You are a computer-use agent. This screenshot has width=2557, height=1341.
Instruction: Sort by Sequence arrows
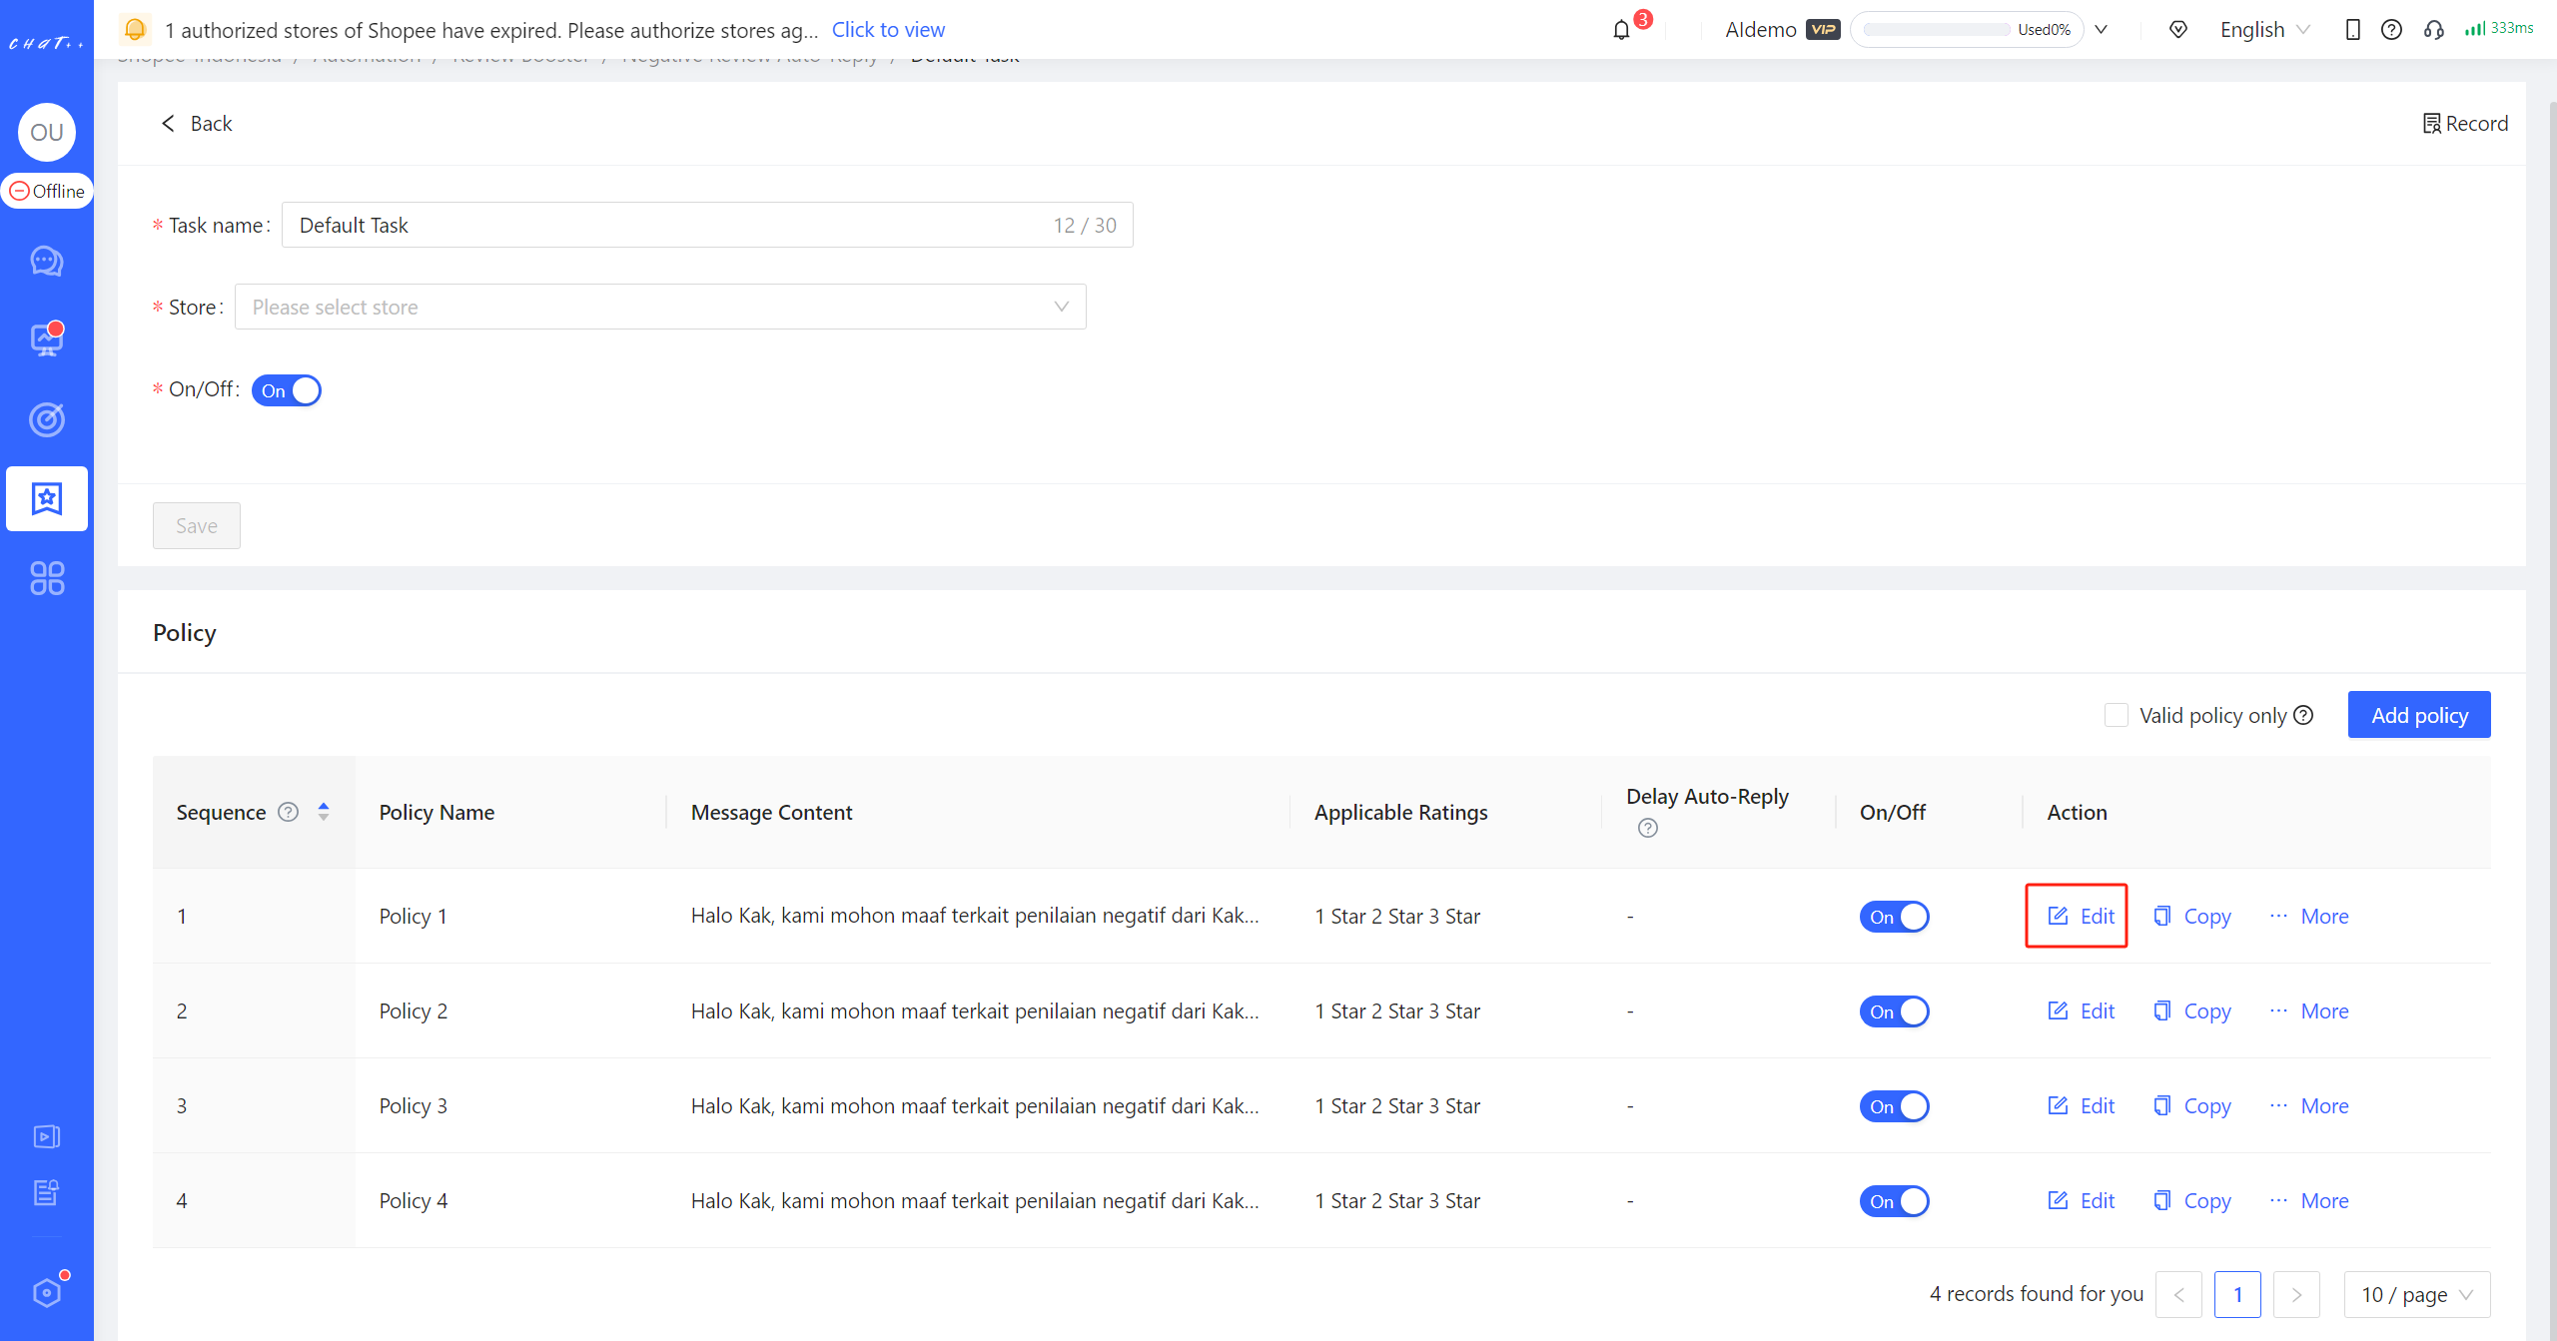[x=324, y=812]
